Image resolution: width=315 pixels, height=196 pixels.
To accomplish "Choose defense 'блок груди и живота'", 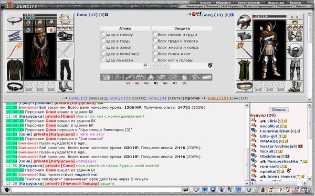I will pos(155,40).
